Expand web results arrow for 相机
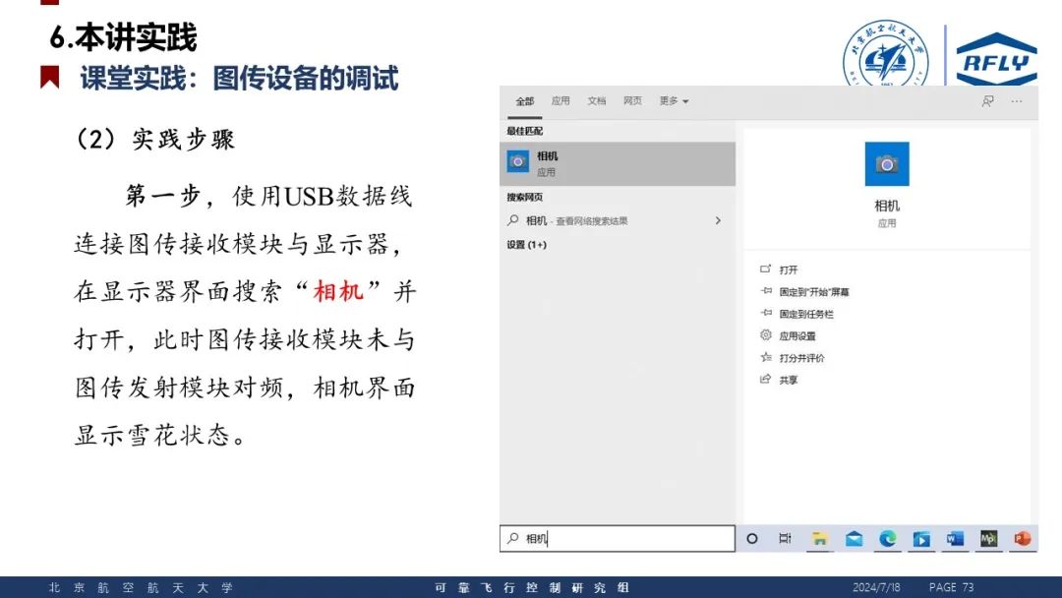This screenshot has height=598, width=1062. (718, 221)
